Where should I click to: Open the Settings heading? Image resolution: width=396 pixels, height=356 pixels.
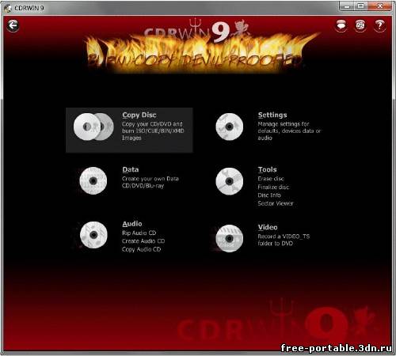point(272,115)
